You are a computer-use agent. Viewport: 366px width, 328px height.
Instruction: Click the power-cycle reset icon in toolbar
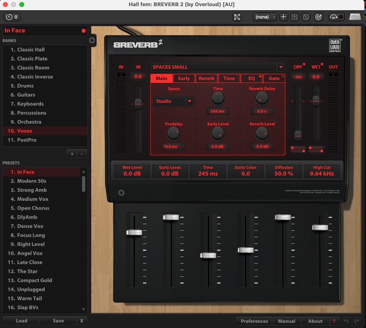[x=318, y=17]
